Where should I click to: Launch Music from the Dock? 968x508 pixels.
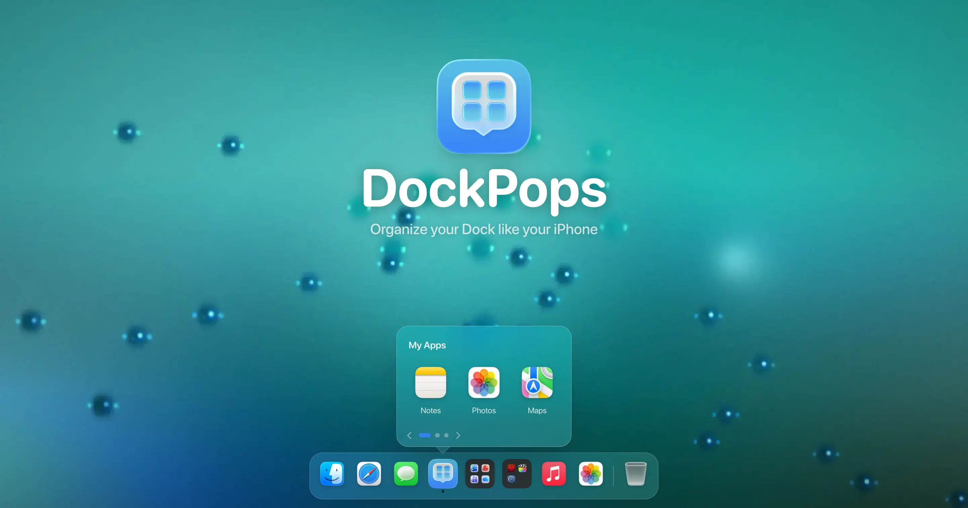[554, 473]
